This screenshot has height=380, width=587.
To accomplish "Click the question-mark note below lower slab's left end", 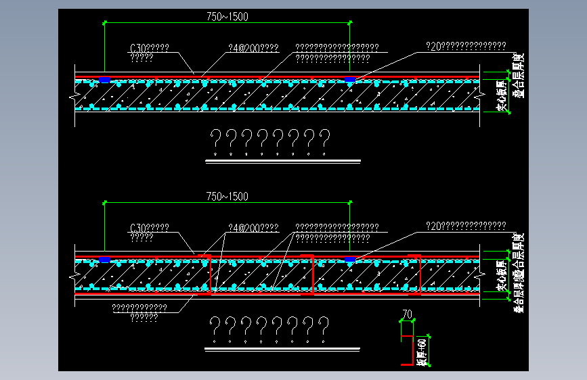I will (x=139, y=312).
